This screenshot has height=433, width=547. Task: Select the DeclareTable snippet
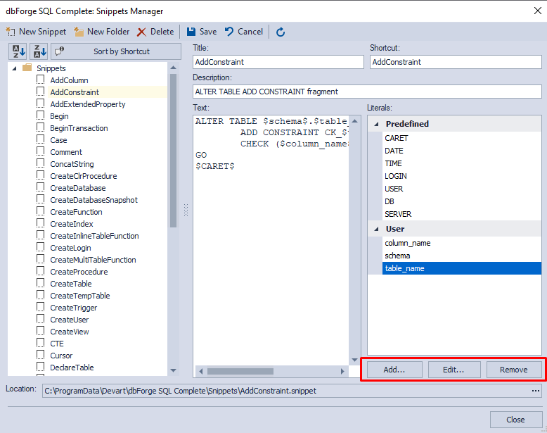pos(72,368)
